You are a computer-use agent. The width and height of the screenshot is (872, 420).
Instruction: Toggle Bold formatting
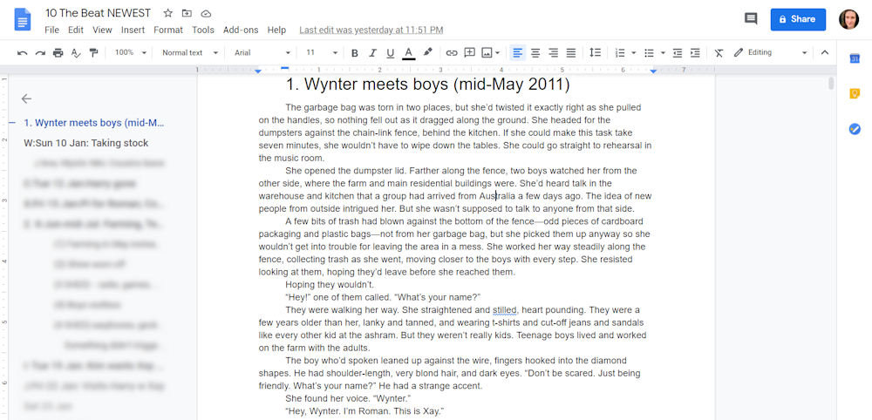point(355,52)
